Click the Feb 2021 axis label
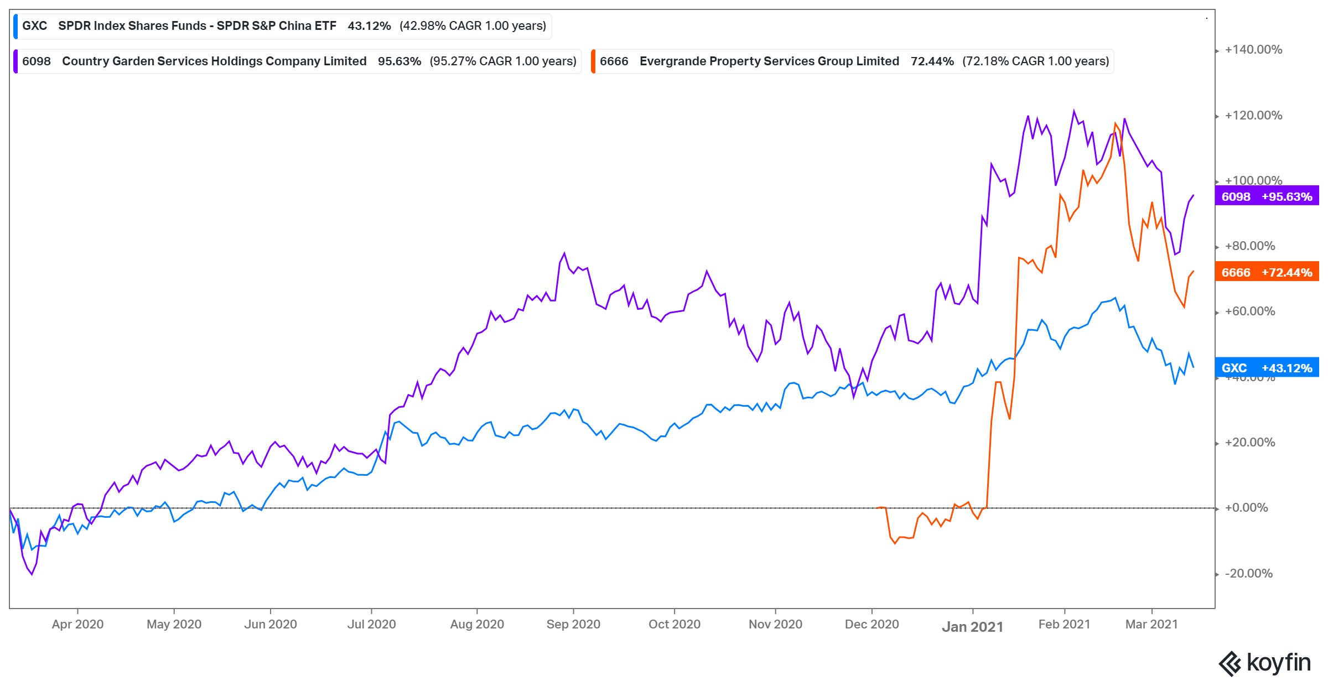Viewport: 1328px width, 686px height. click(x=1064, y=624)
